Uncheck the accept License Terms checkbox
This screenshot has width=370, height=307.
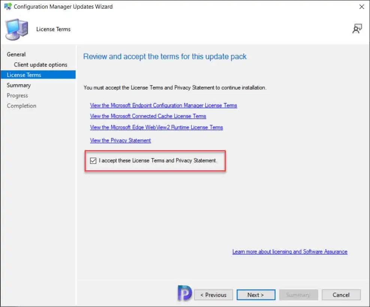coord(93,161)
